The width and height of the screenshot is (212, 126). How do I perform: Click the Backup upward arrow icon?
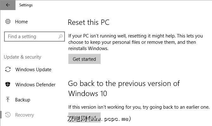click(8, 100)
